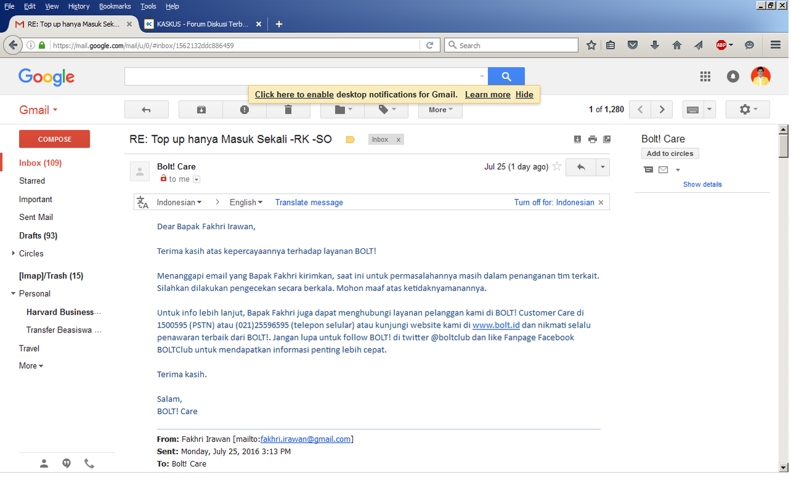Screen dimensions: 791x477
Task: Click the Google search magnifier button
Action: pyautogui.click(x=506, y=77)
